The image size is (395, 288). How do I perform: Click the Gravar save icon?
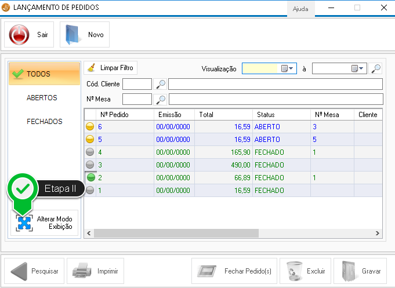349,271
